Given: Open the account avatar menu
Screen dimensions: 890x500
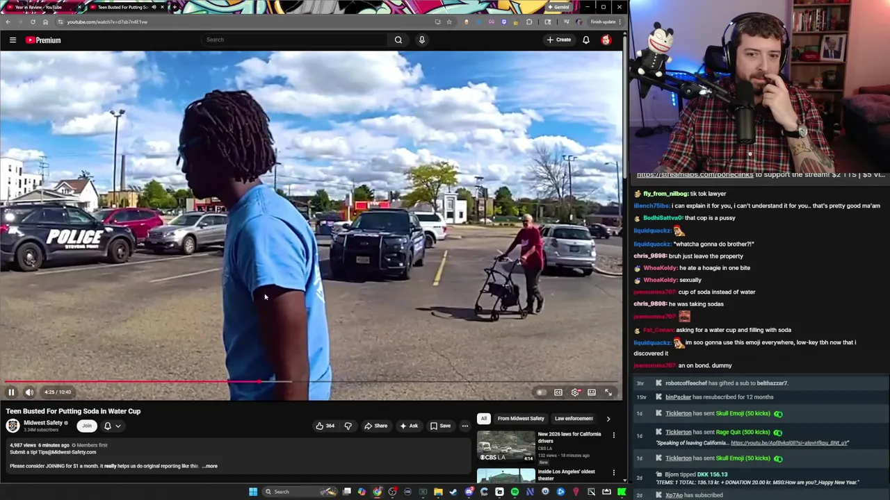Looking at the screenshot, I should pyautogui.click(x=606, y=40).
